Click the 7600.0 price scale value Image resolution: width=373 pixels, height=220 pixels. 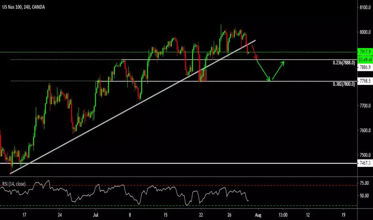pos(365,130)
